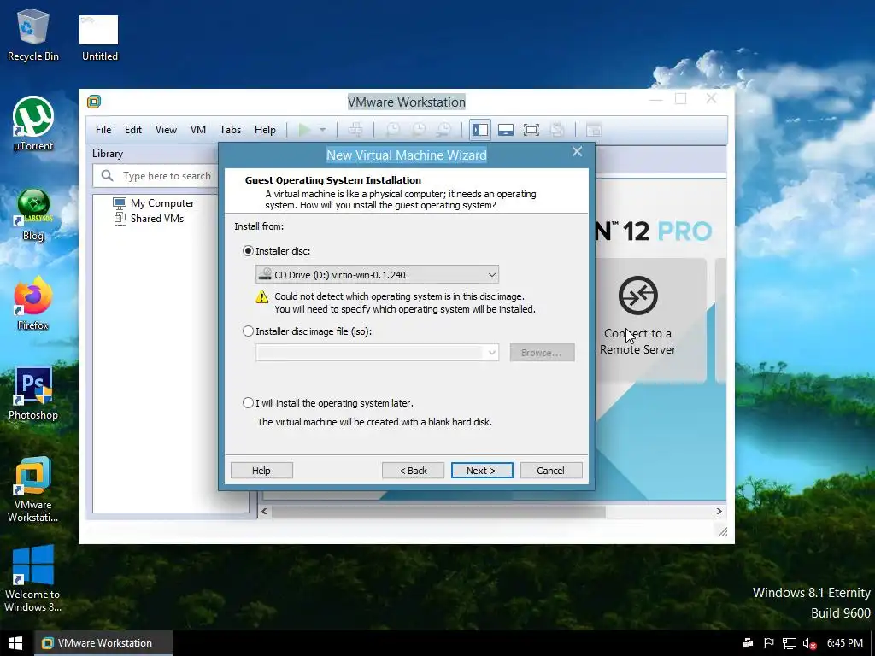Image resolution: width=875 pixels, height=656 pixels.
Task: Select the Installer disc radio button
Action: 248,251
